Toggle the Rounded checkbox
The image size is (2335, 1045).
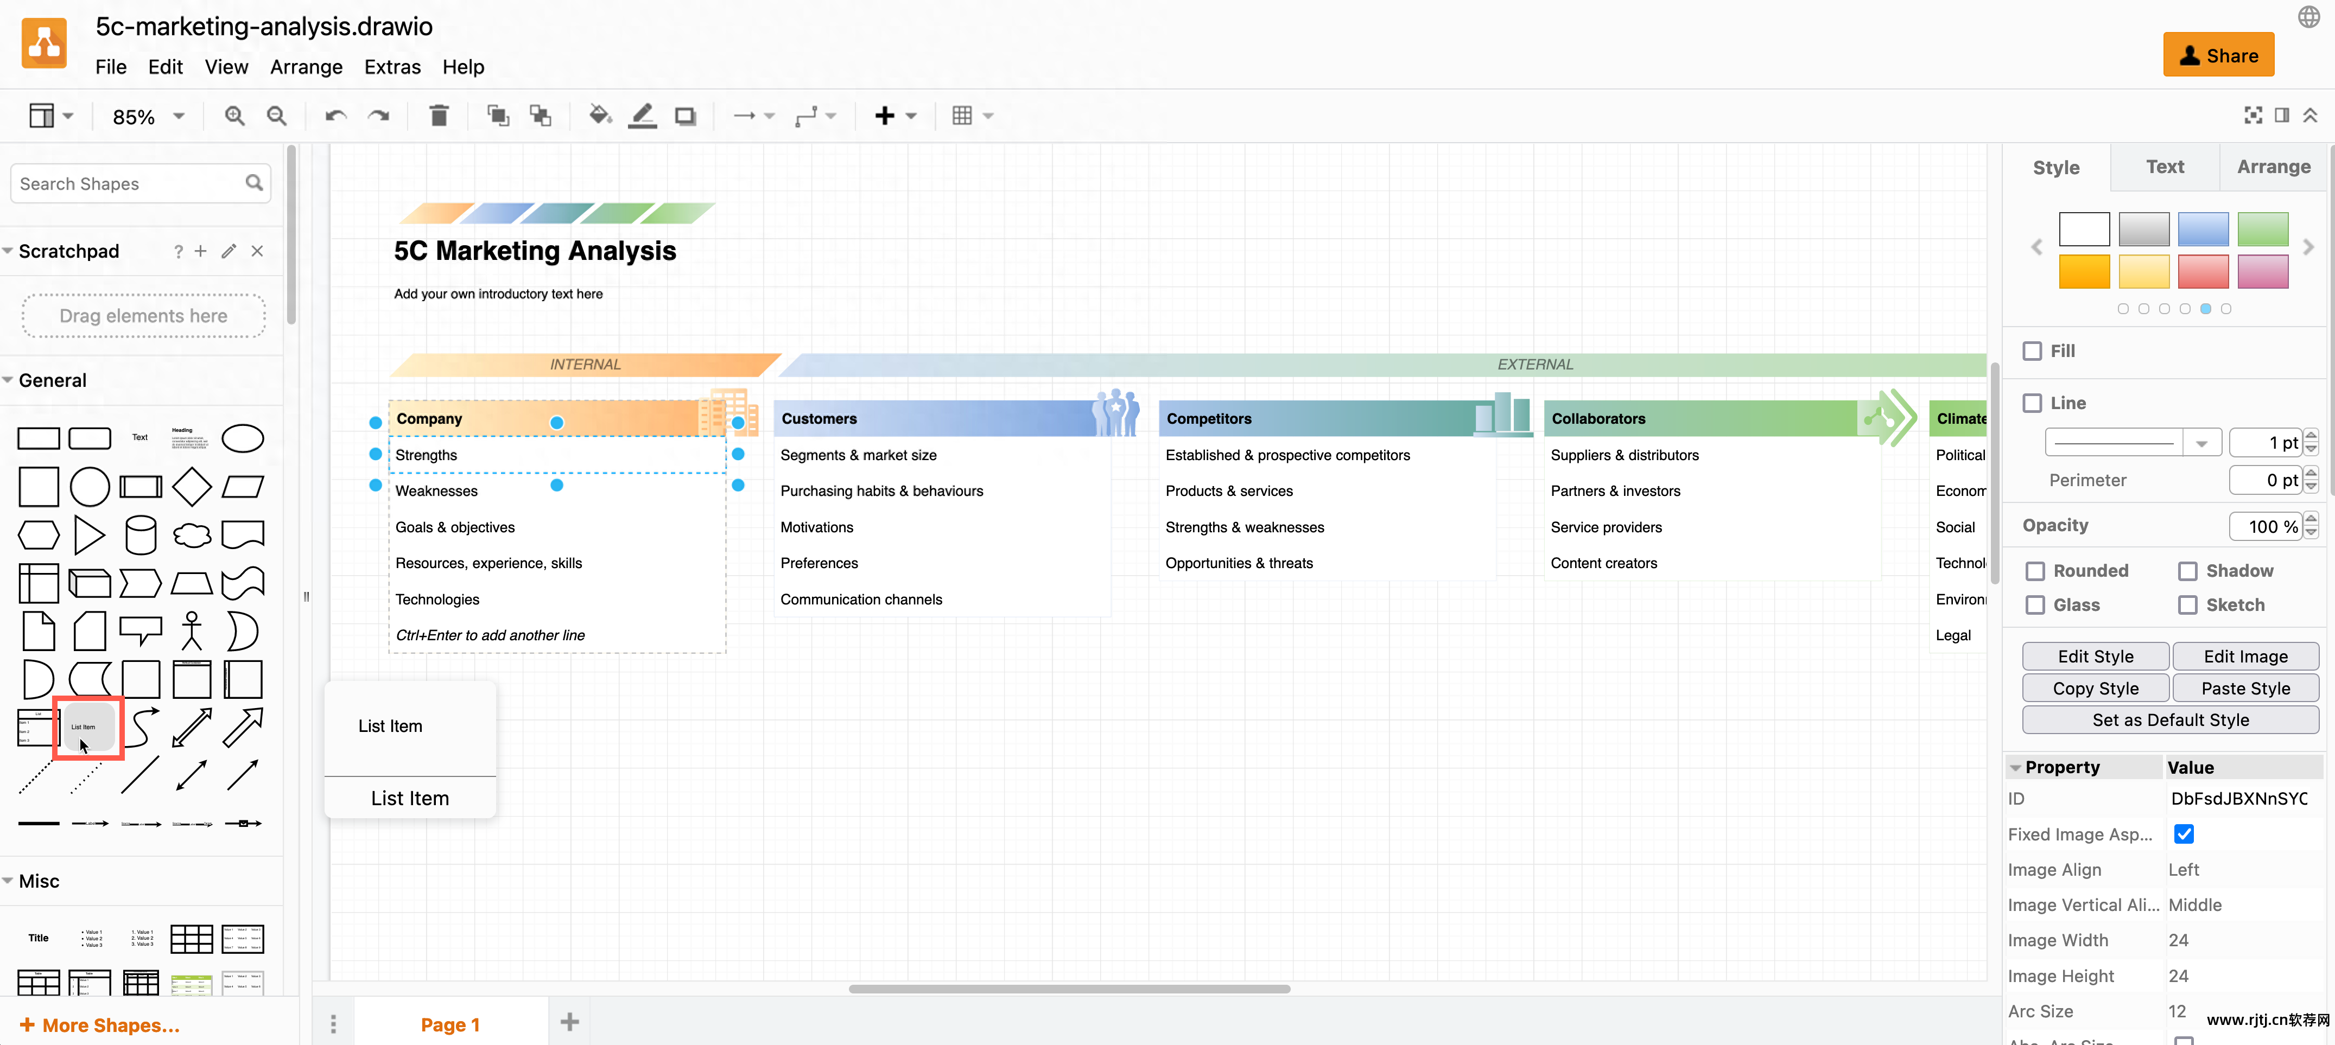point(2035,571)
